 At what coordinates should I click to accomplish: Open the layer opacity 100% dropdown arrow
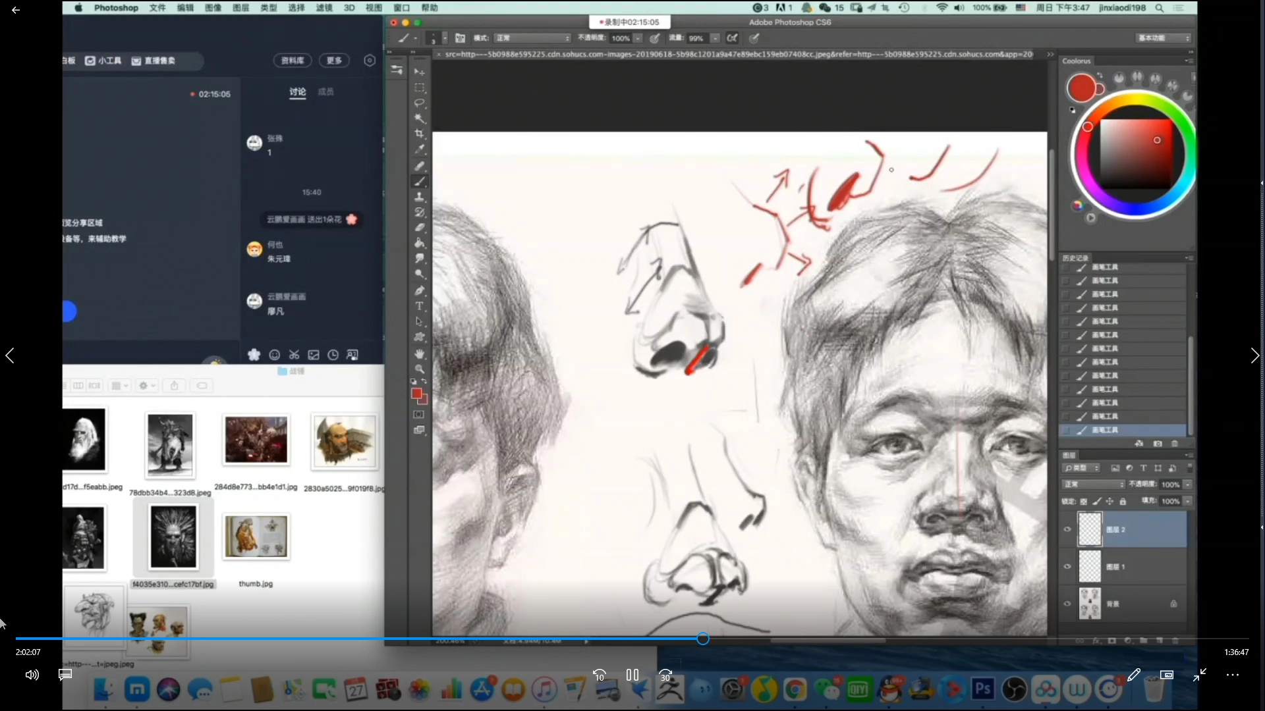point(1187,485)
